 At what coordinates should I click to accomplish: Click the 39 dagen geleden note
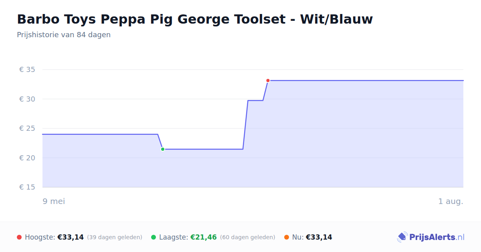coord(115,237)
